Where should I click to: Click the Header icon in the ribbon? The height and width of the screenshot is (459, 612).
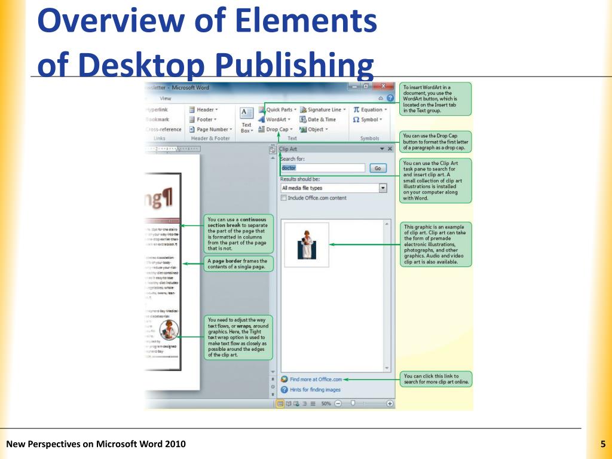tap(192, 110)
